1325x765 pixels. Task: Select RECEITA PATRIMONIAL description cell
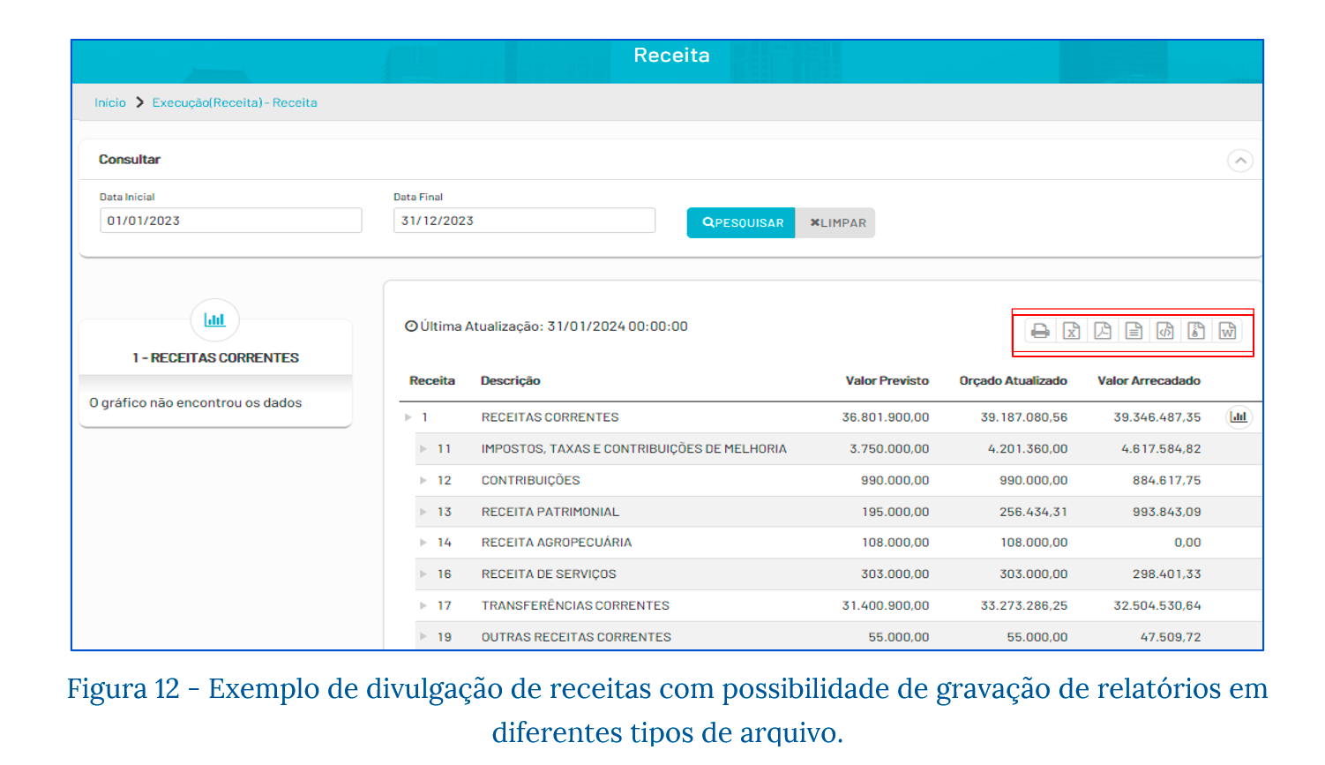550,512
